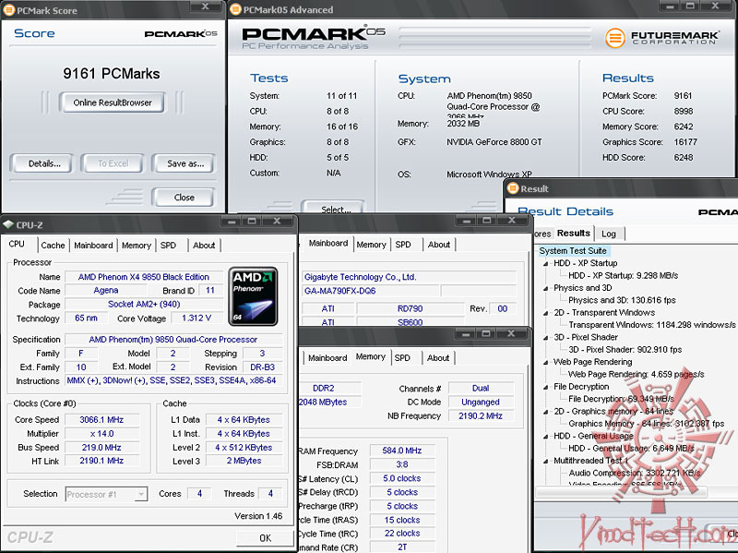Click OK in front CPU-Z window
This screenshot has height=553, width=738.
coord(265,537)
